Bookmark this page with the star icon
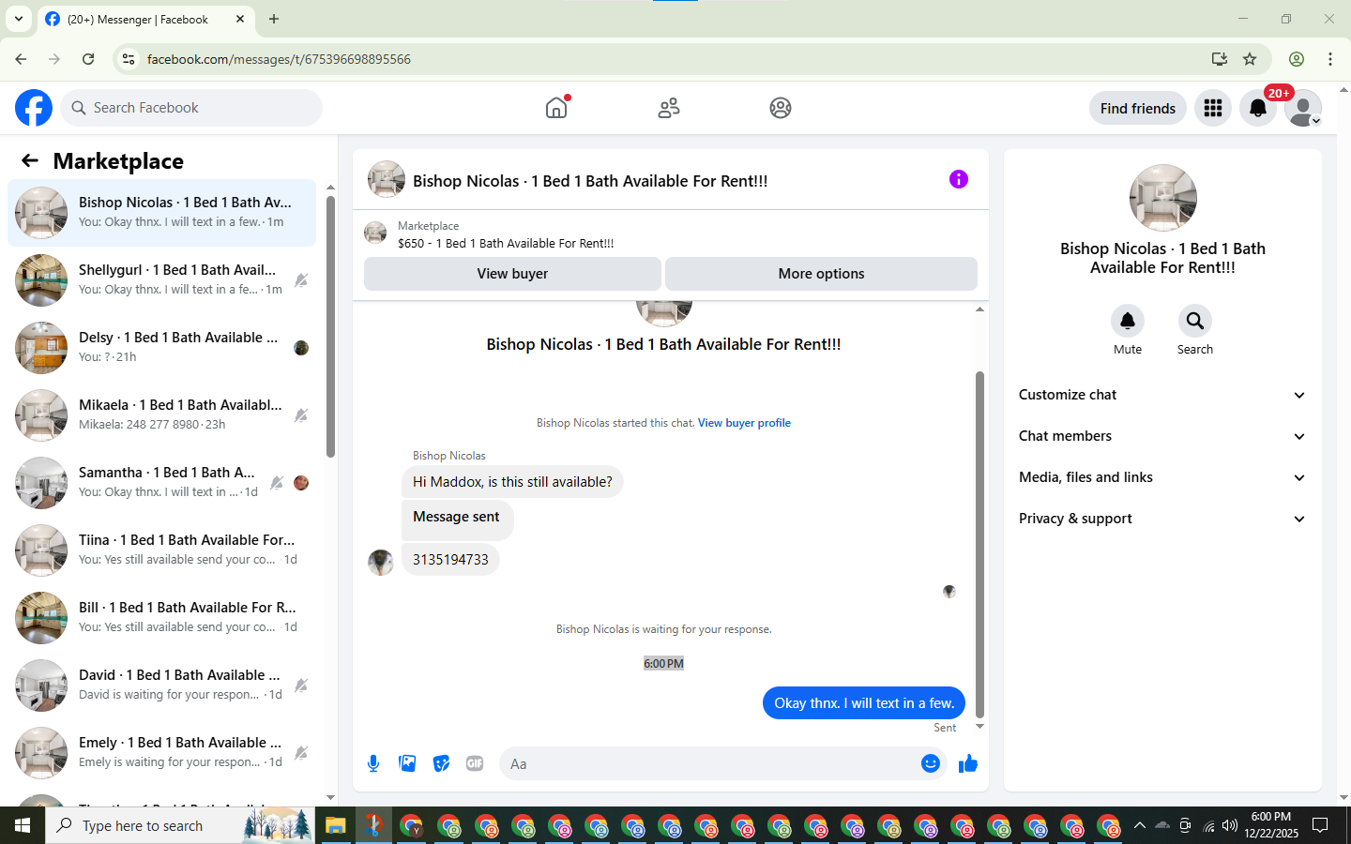The height and width of the screenshot is (844, 1351). point(1250,59)
